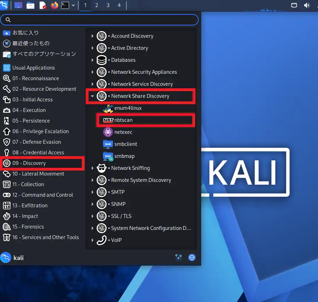Select the Usual Applications category
The image size is (318, 302).
pyautogui.click(x=42, y=68)
